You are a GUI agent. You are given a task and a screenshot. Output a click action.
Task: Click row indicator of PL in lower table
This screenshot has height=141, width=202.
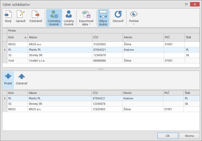click(x=5, y=98)
